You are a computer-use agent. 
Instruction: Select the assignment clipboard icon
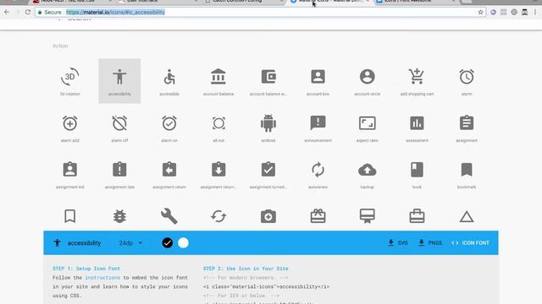467,122
